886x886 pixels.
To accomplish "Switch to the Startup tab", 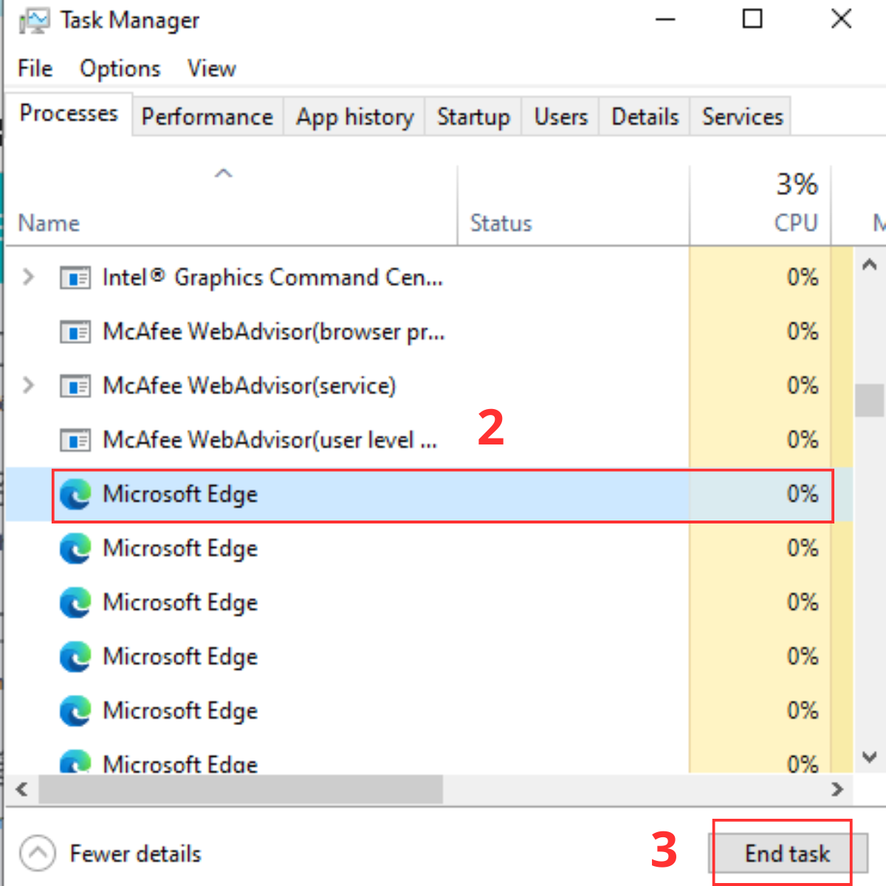I will pyautogui.click(x=473, y=117).
